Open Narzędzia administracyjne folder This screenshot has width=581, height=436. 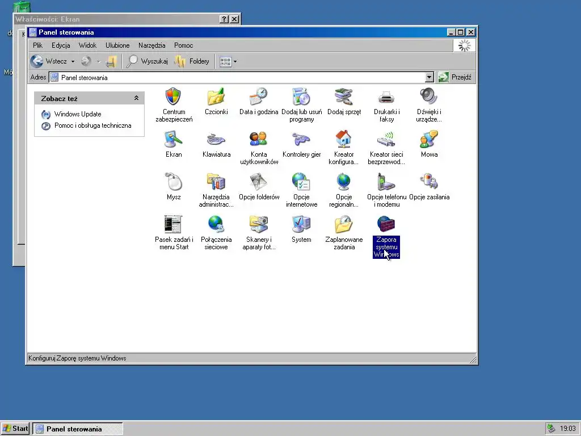click(216, 190)
